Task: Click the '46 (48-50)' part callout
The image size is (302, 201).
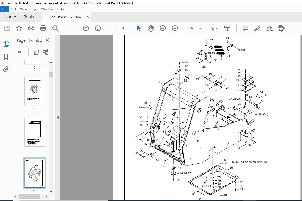Action: point(262,114)
